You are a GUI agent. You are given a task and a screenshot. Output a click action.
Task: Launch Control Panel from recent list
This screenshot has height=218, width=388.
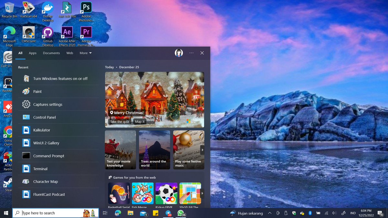click(x=59, y=117)
